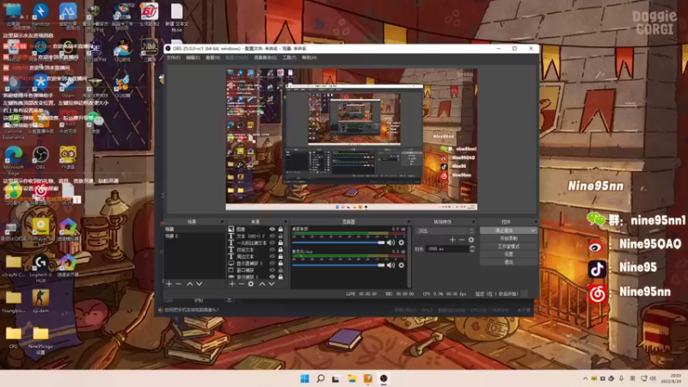This screenshot has width=688, height=387.
Task: Remove the transition with the minus icon
Action: (x=462, y=240)
